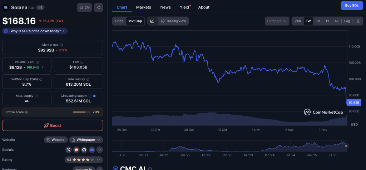This screenshot has width=366, height=170.
Task: Click the share icon button
Action: click(x=99, y=7)
